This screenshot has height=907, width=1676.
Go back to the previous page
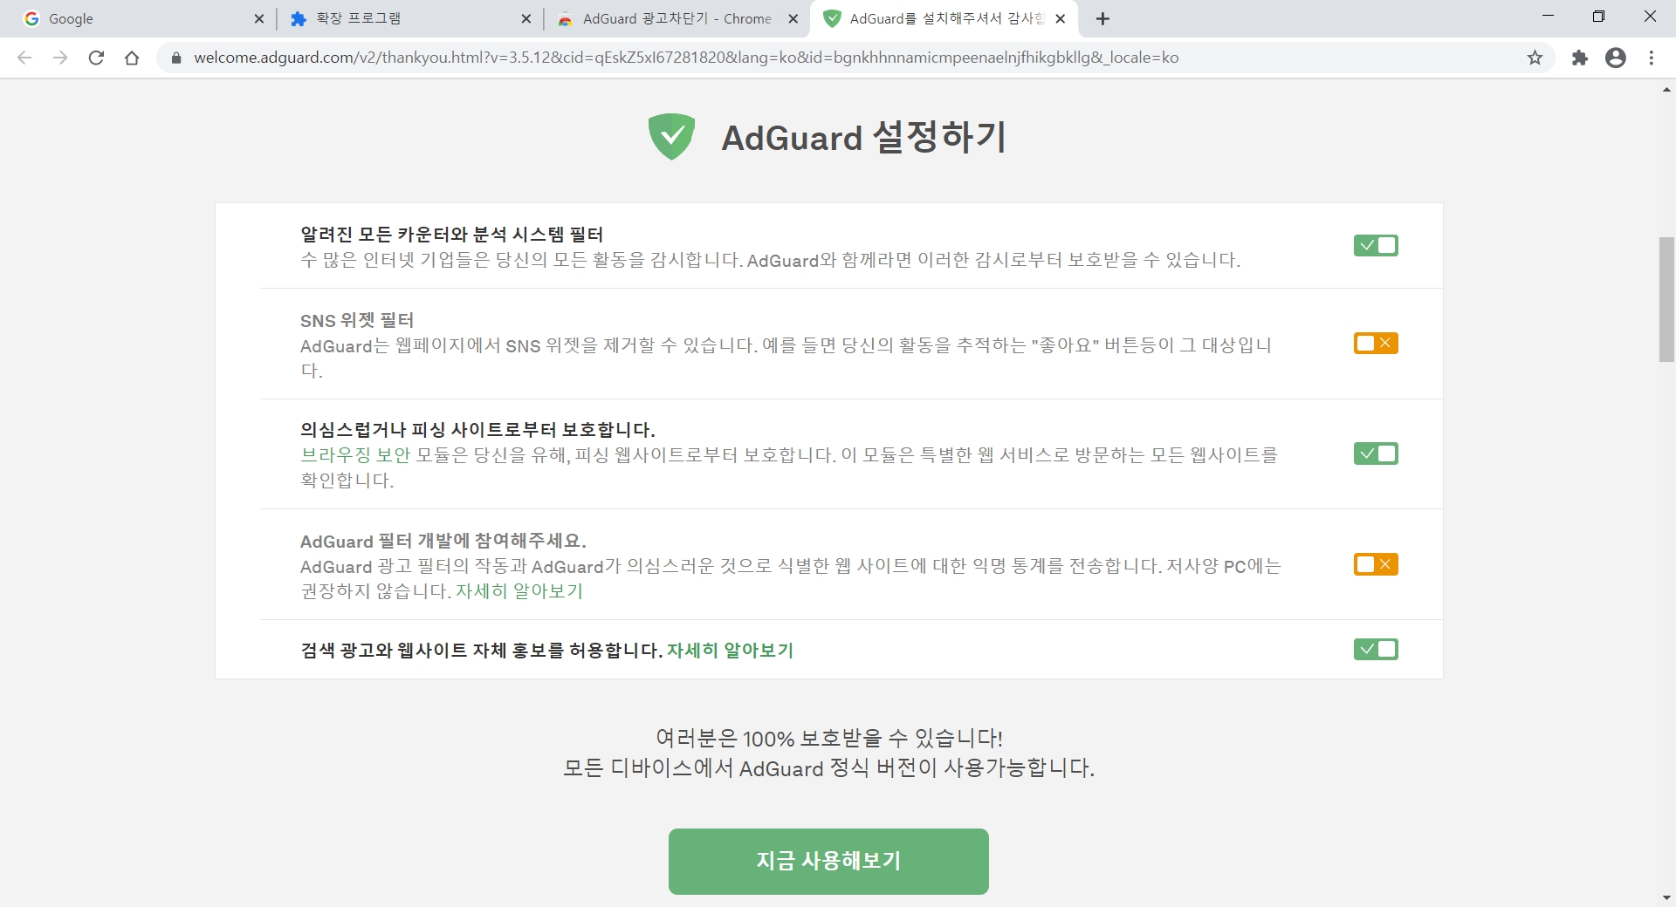tap(24, 58)
